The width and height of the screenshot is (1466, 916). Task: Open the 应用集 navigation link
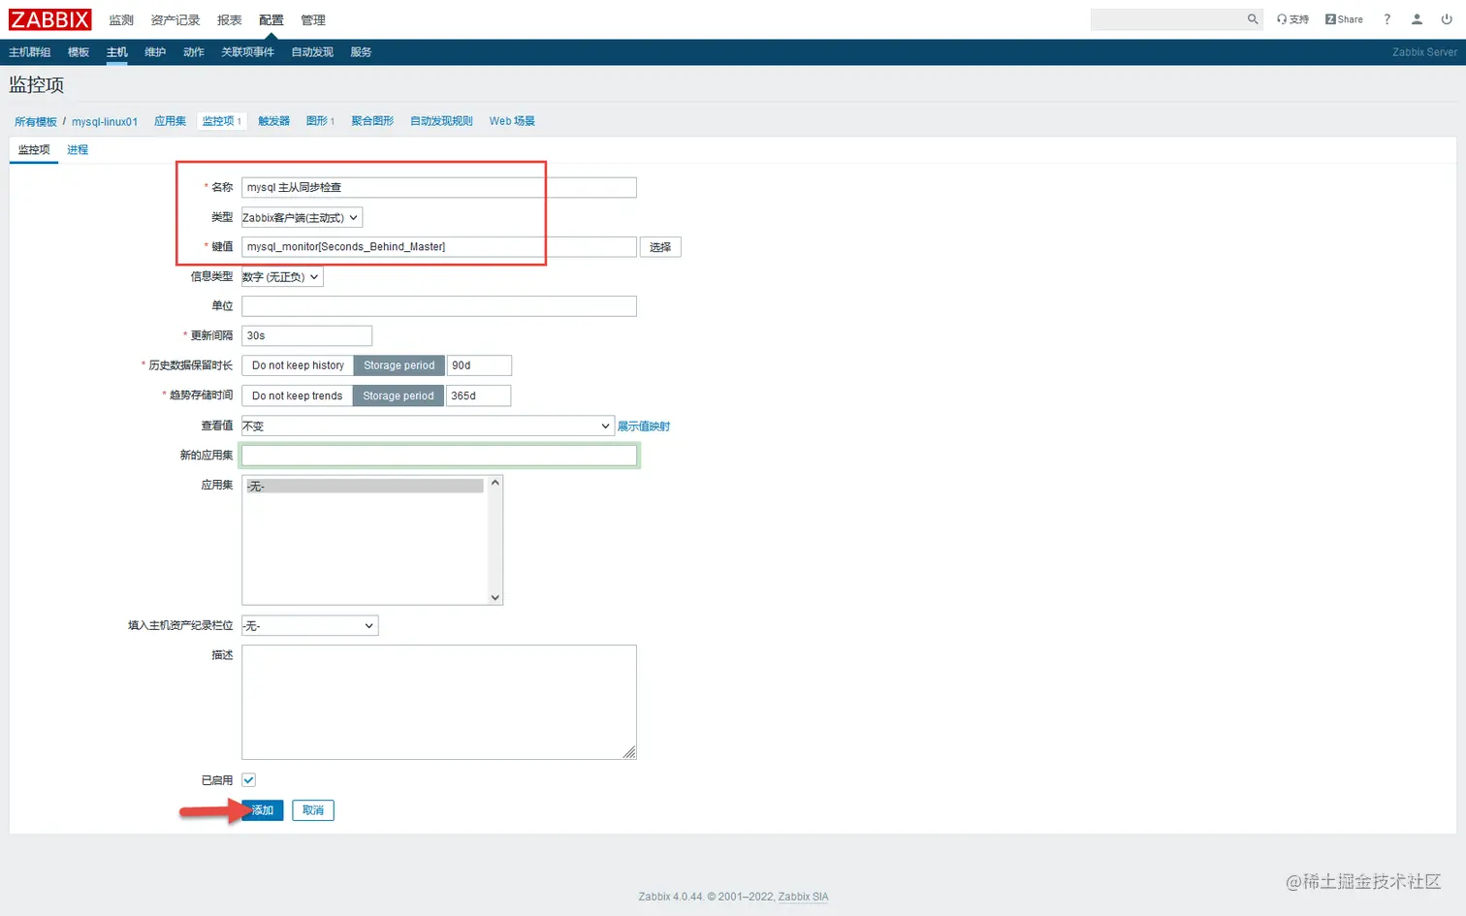point(171,121)
